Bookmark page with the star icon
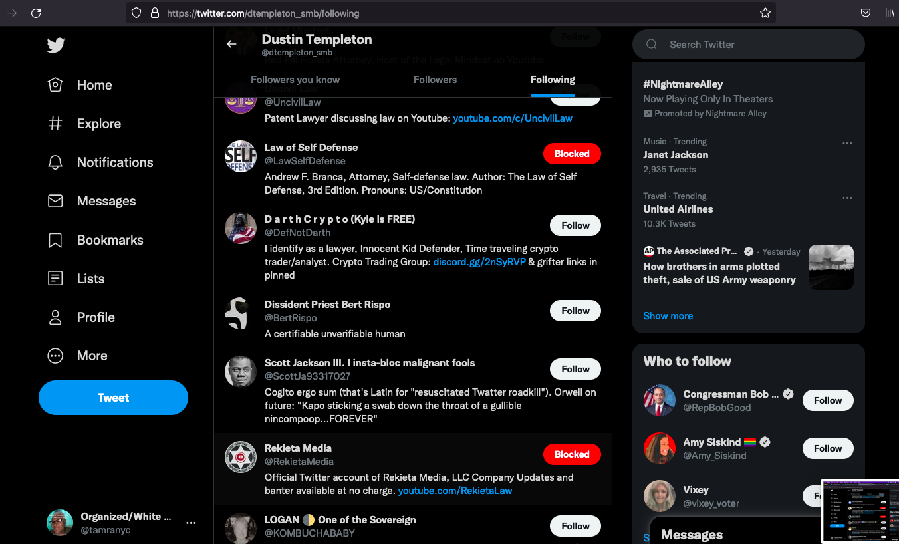899x544 pixels. coord(765,13)
